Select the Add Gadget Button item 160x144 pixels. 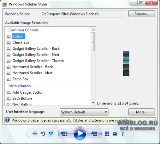coord(28,92)
